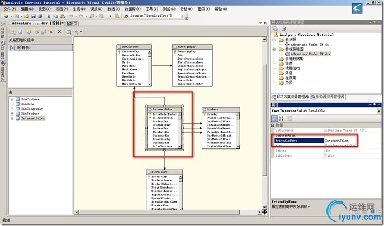Click the New Project toolbar icon
Screen dimensions: 384x226
click(6, 16)
